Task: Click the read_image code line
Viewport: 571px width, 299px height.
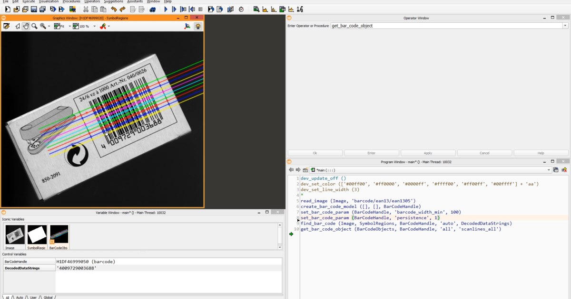Action: (x=358, y=201)
